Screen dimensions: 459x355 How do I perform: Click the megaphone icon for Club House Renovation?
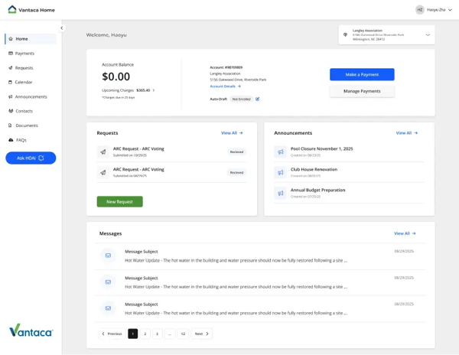281,172
